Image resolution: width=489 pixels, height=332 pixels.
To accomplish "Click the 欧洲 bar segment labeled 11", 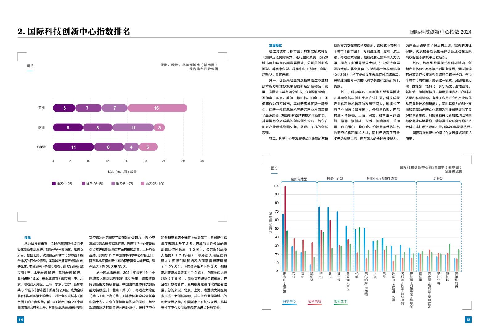I will 133,127.
